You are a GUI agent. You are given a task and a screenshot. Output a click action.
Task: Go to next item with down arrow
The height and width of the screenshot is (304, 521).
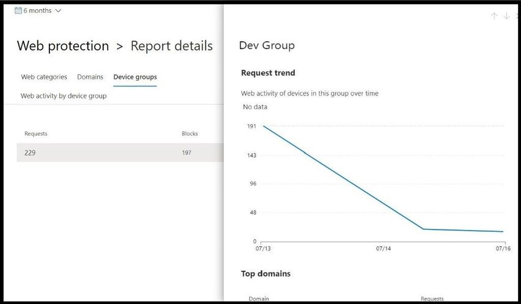(x=506, y=16)
